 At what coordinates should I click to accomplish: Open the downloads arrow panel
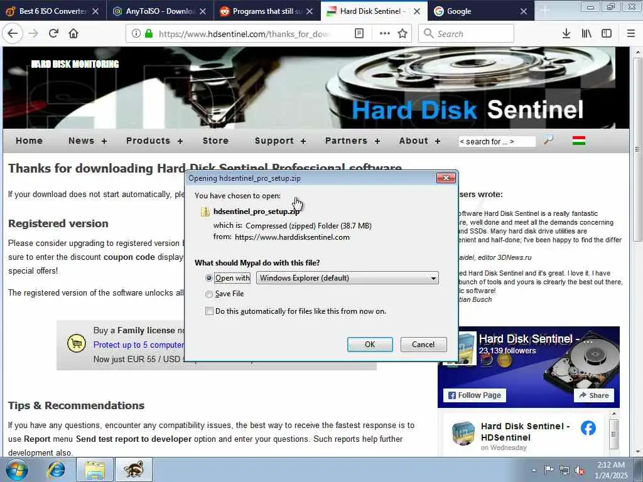click(566, 34)
